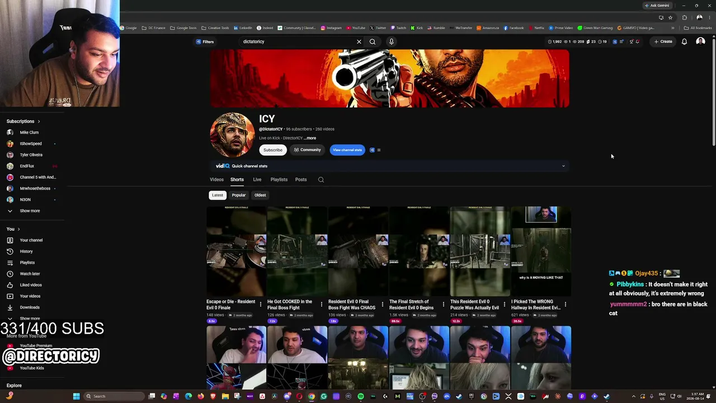Expand the vidIQ Quick channel stats panel
This screenshot has height=403, width=716.
563,166
